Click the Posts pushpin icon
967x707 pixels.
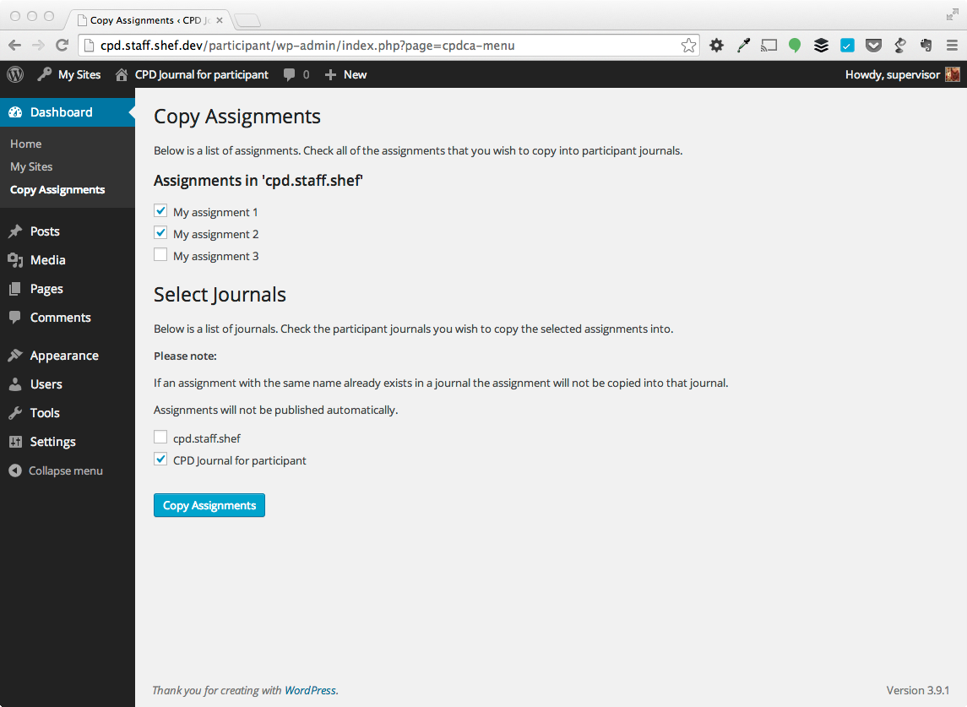point(15,231)
